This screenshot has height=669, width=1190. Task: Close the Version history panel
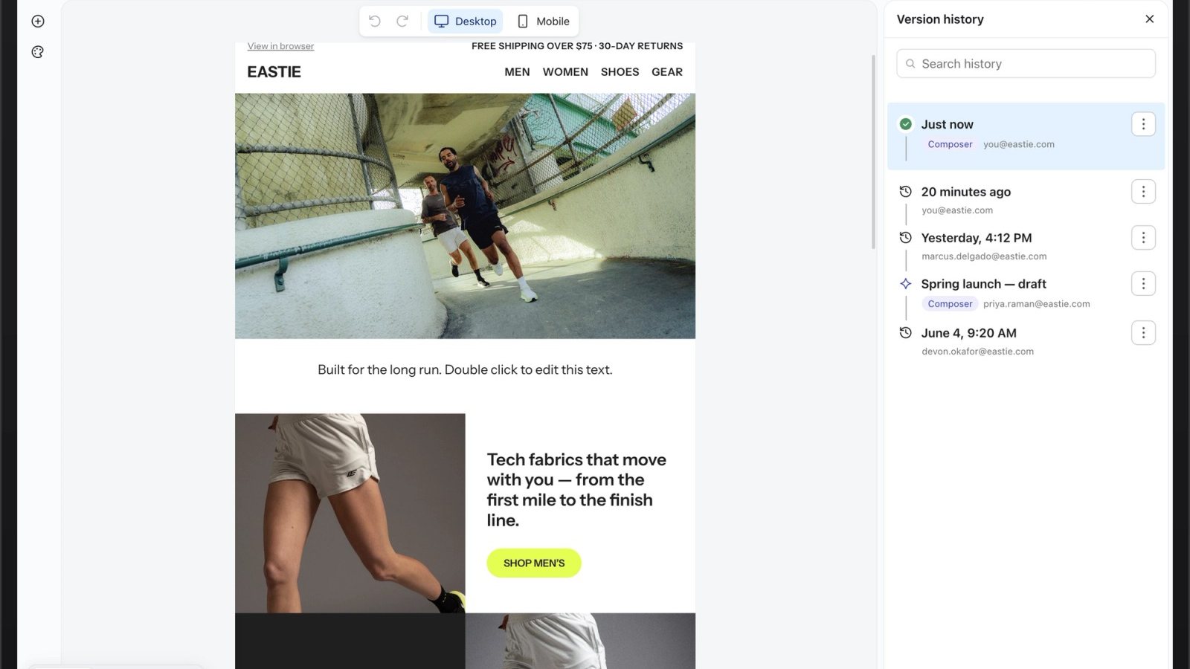click(x=1150, y=19)
